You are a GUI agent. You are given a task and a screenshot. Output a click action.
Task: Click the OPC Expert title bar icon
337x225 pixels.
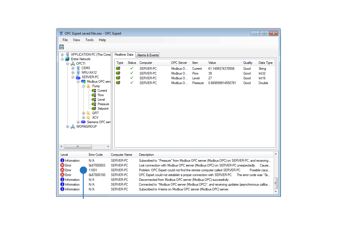coord(61,33)
